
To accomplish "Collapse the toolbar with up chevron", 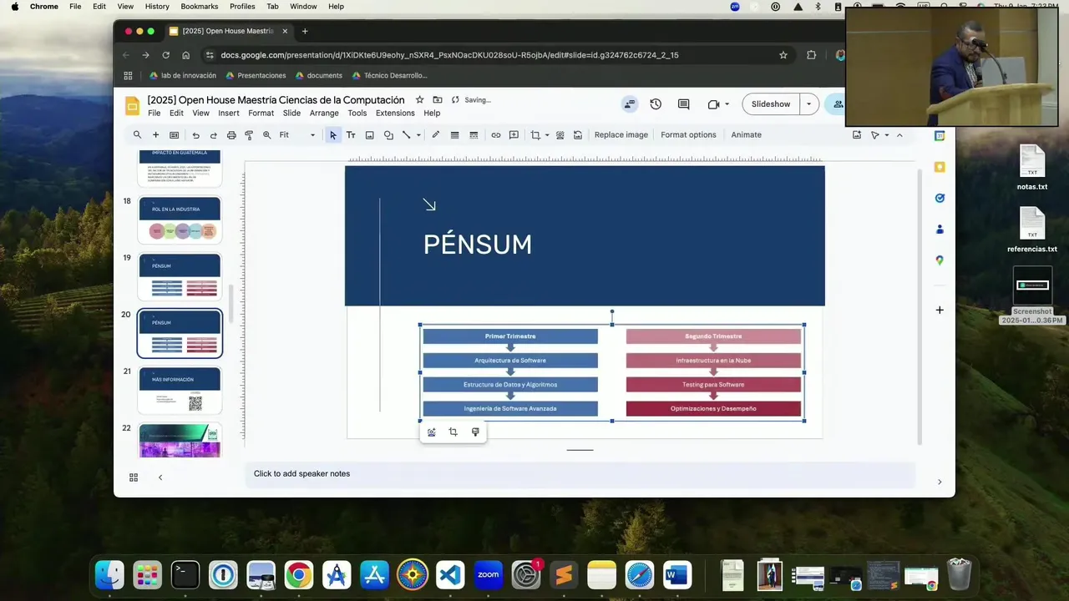I will [899, 134].
